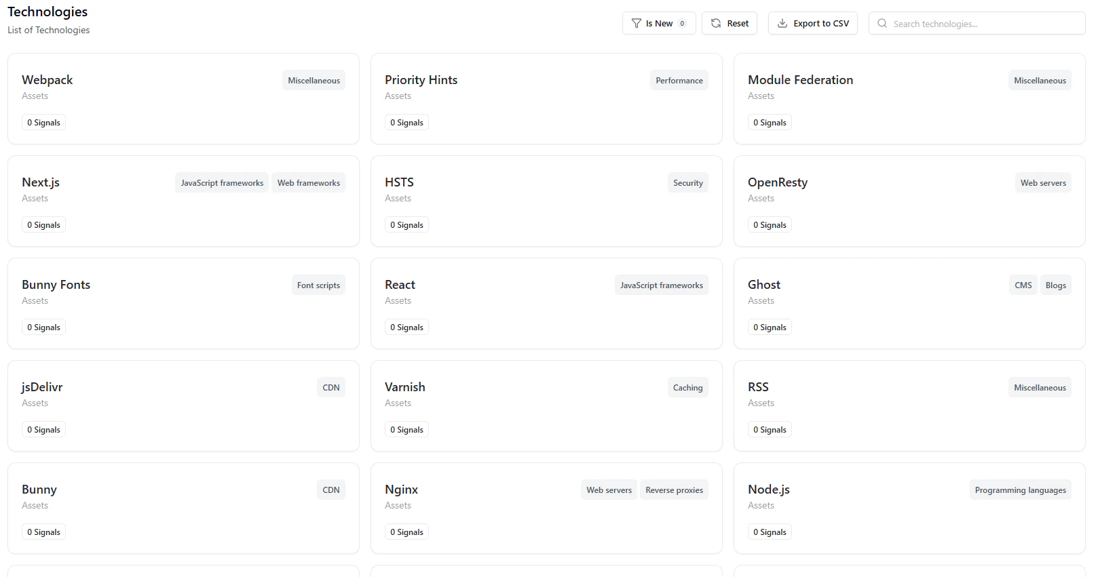
Task: Select the Miscellaneous tag on RSS
Action: coord(1040,387)
